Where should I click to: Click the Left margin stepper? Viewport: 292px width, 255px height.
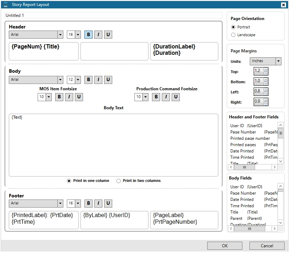click(x=266, y=92)
